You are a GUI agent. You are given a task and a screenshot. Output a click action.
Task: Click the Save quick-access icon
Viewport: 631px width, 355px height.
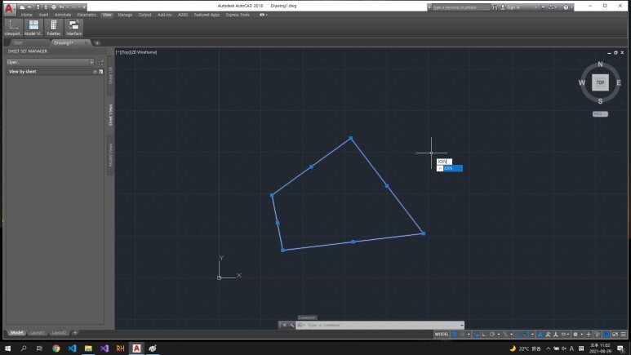(x=38, y=7)
